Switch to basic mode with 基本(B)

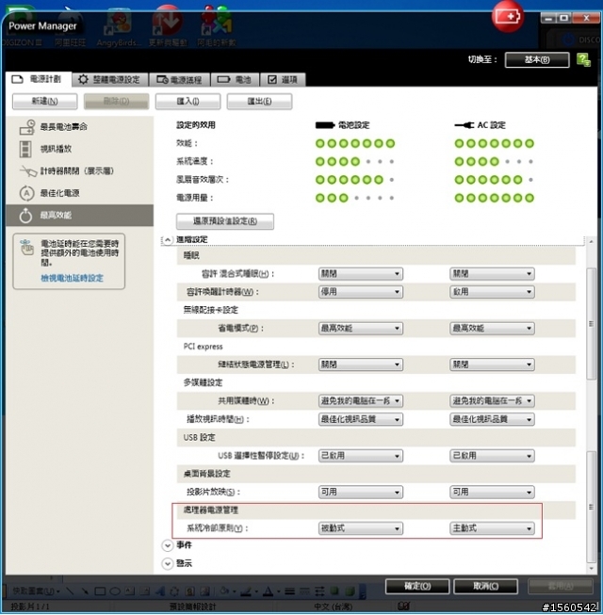click(x=537, y=59)
